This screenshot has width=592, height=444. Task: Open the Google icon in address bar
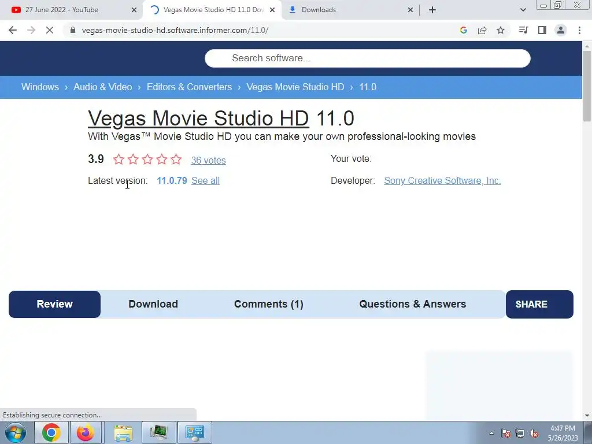464,30
